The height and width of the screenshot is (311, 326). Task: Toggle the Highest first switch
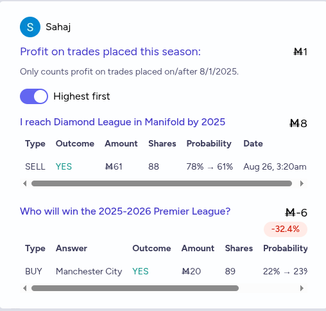pyautogui.click(x=34, y=96)
